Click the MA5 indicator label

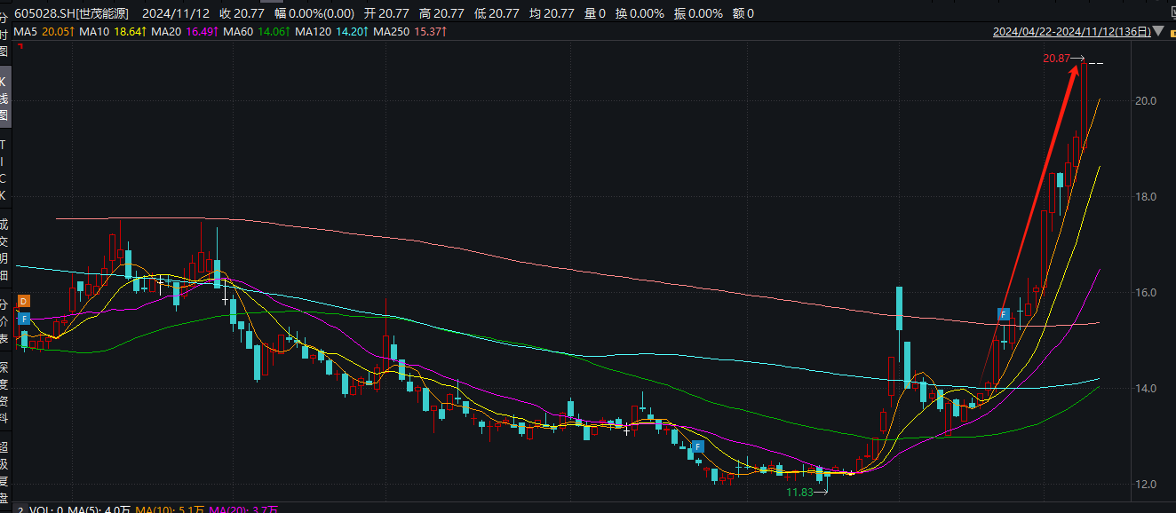[x=26, y=32]
